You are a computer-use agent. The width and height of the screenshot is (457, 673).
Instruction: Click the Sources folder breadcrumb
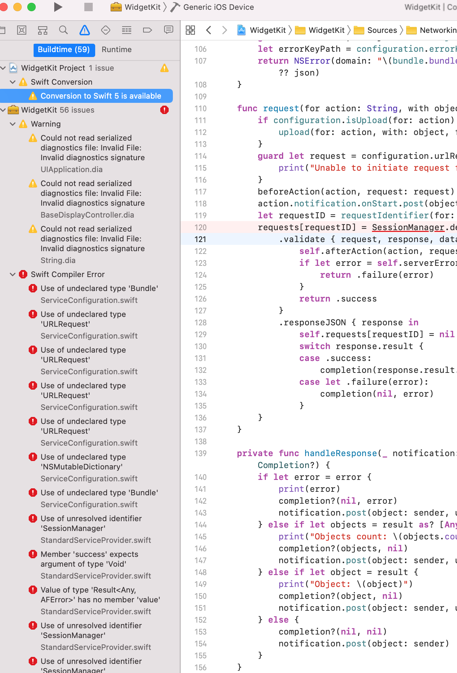[375, 30]
